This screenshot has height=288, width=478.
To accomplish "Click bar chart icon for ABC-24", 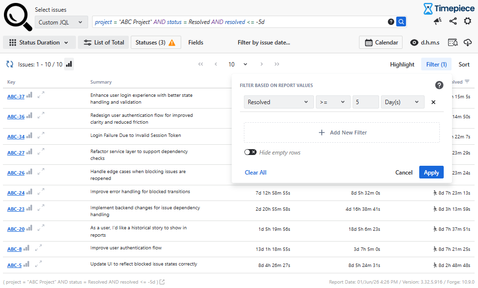I will click(29, 192).
